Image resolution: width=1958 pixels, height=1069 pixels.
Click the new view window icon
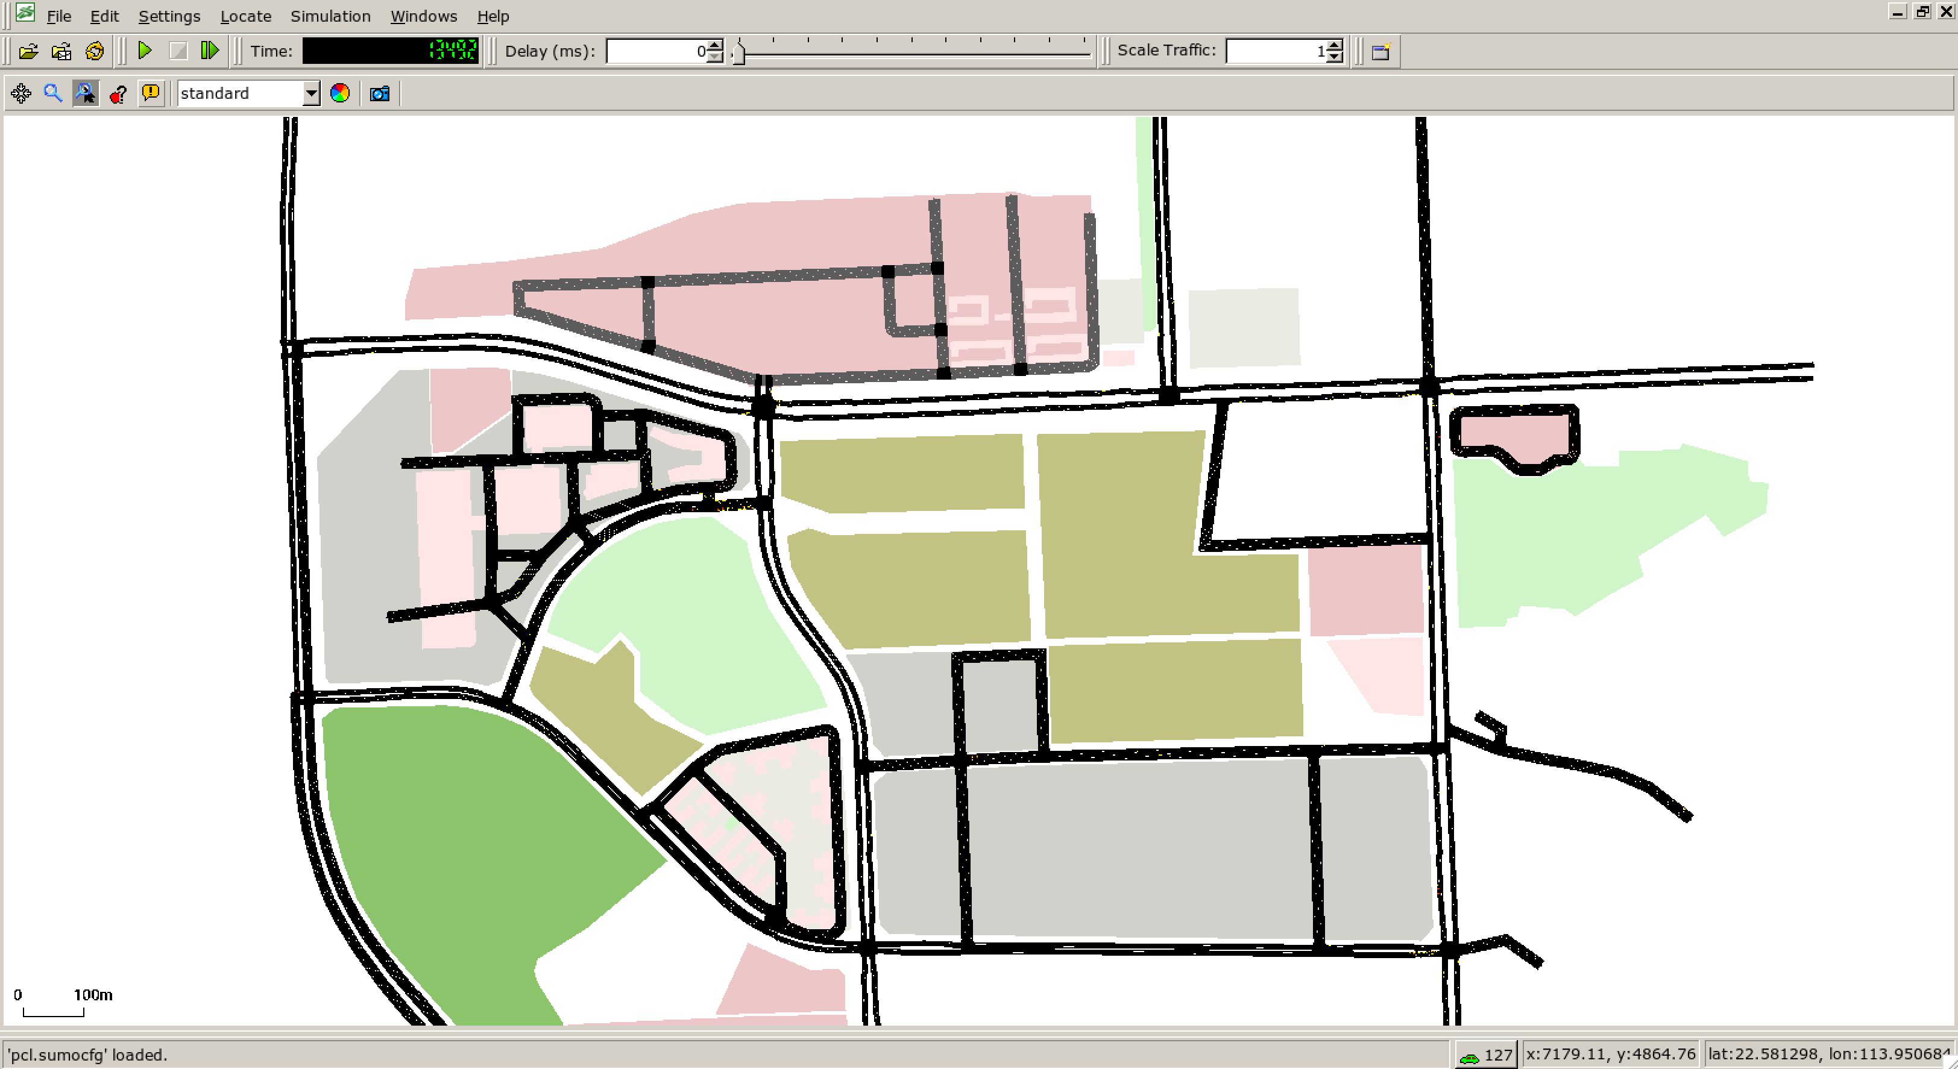1380,52
